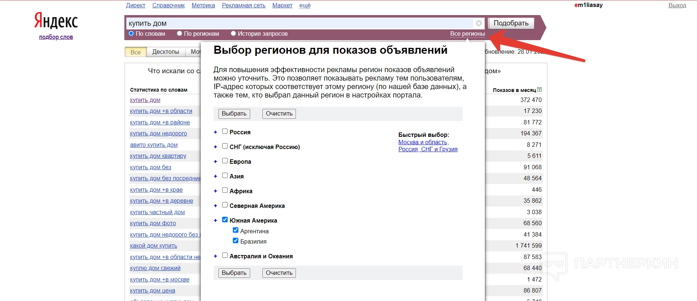Screen dimensions: 697x301
Task: Open the авито купить дом link
Action: pos(153,145)
